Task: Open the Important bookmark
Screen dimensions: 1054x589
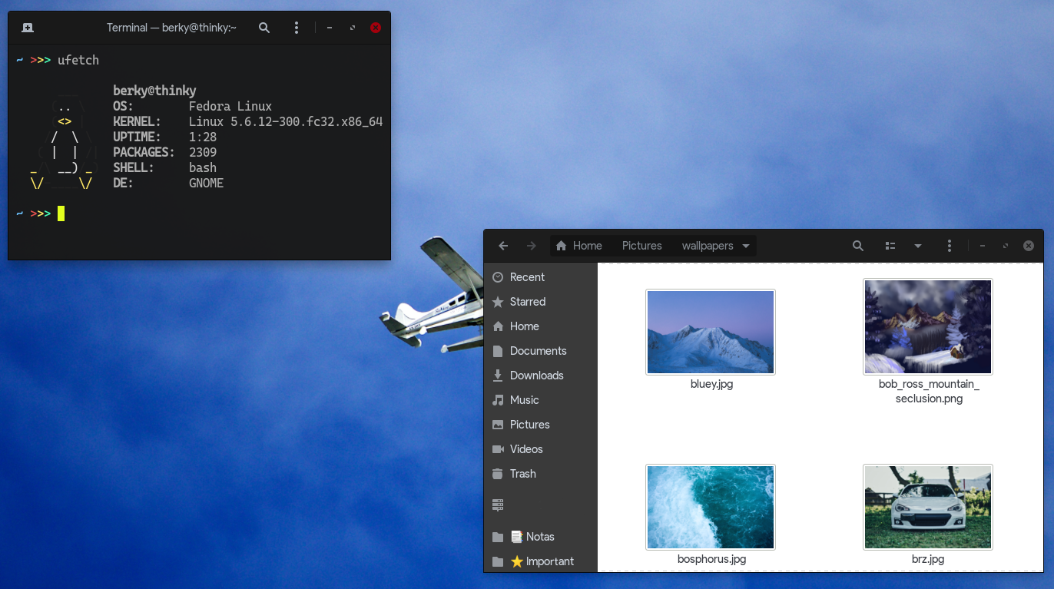Action: (x=541, y=561)
